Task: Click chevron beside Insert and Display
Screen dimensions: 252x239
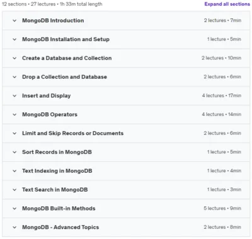Action: tap(14, 96)
